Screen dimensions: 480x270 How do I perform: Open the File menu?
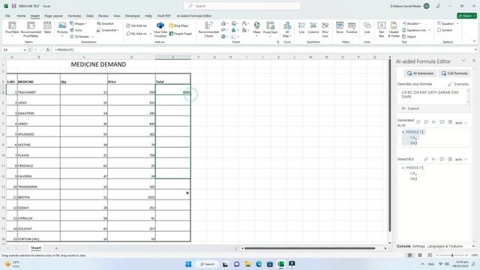[7, 16]
